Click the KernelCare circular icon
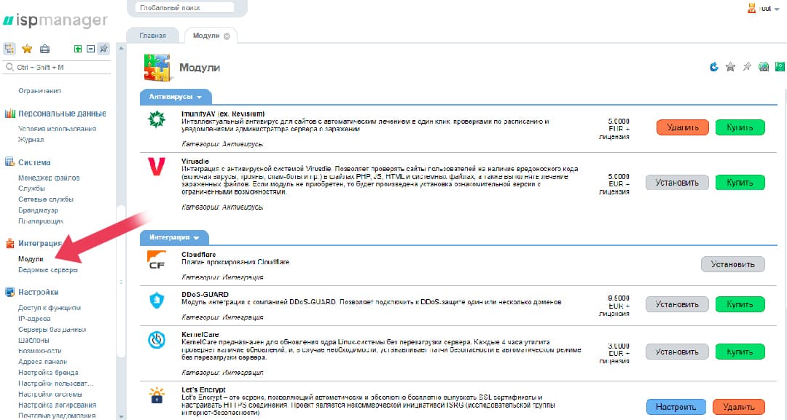Viewport: 787px width, 420px height. point(157,340)
